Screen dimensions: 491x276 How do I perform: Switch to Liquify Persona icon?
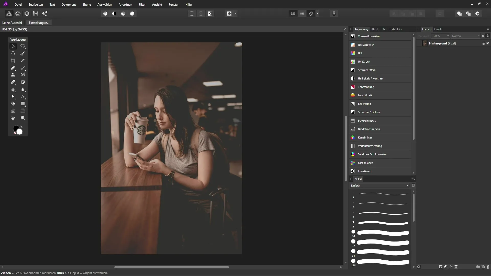click(x=18, y=14)
